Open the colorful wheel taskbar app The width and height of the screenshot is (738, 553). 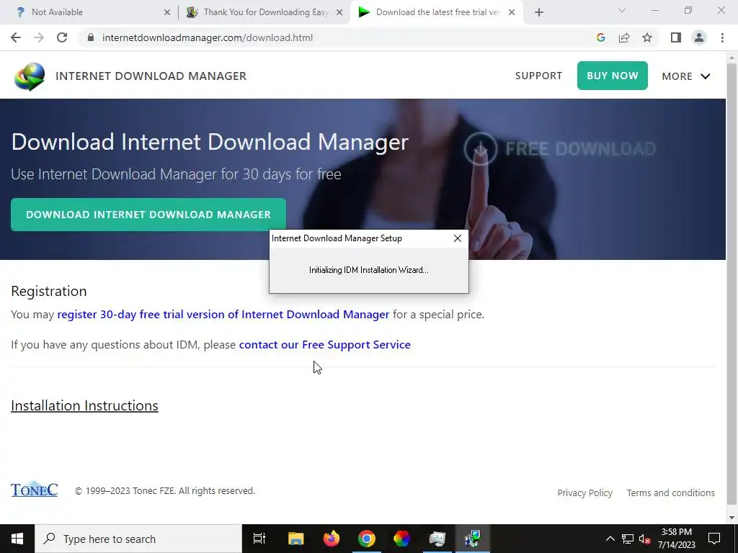pos(402,539)
